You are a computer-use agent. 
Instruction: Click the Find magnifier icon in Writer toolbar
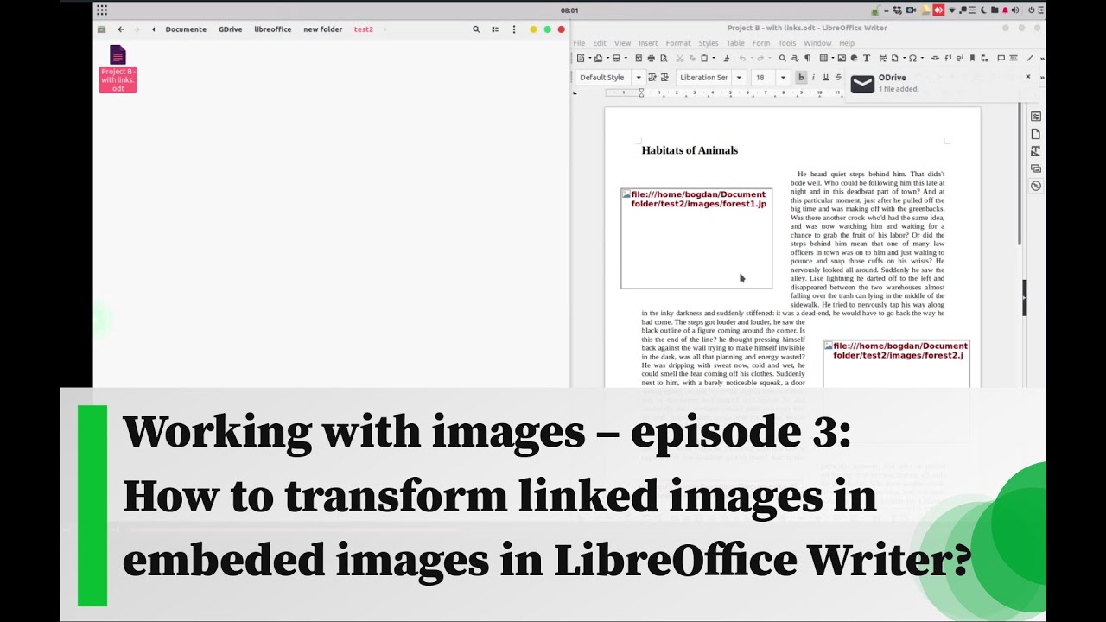(x=783, y=58)
